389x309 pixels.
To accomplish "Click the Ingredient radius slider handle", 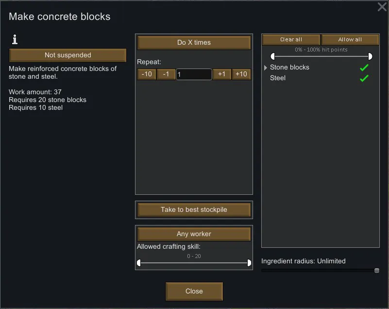I will click(x=377, y=271).
